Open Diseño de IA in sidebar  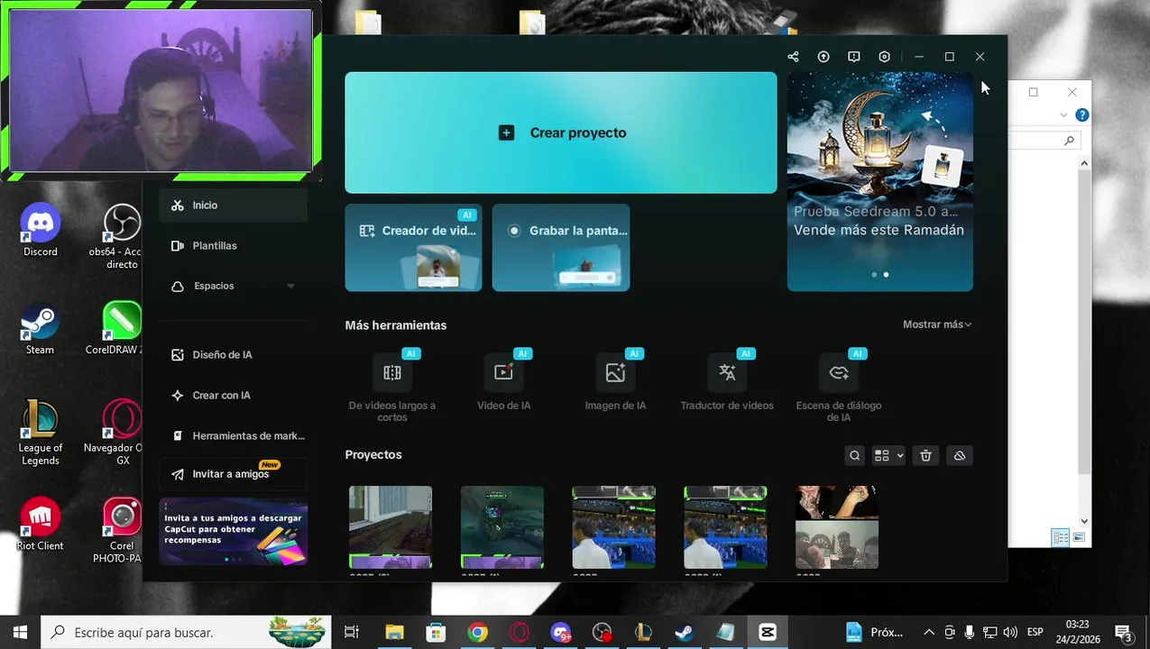(x=234, y=355)
